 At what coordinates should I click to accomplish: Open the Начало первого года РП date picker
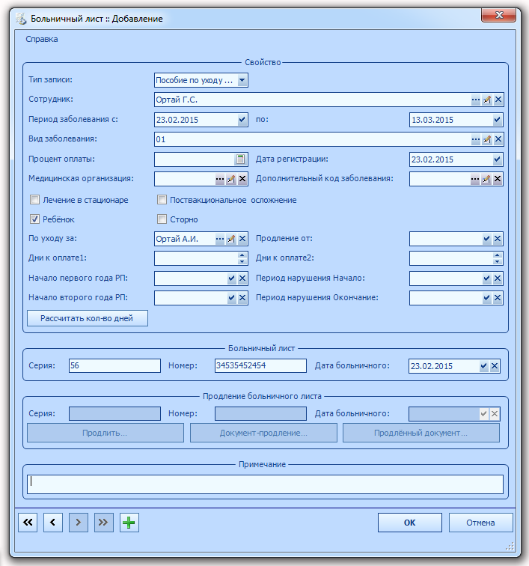[231, 279]
